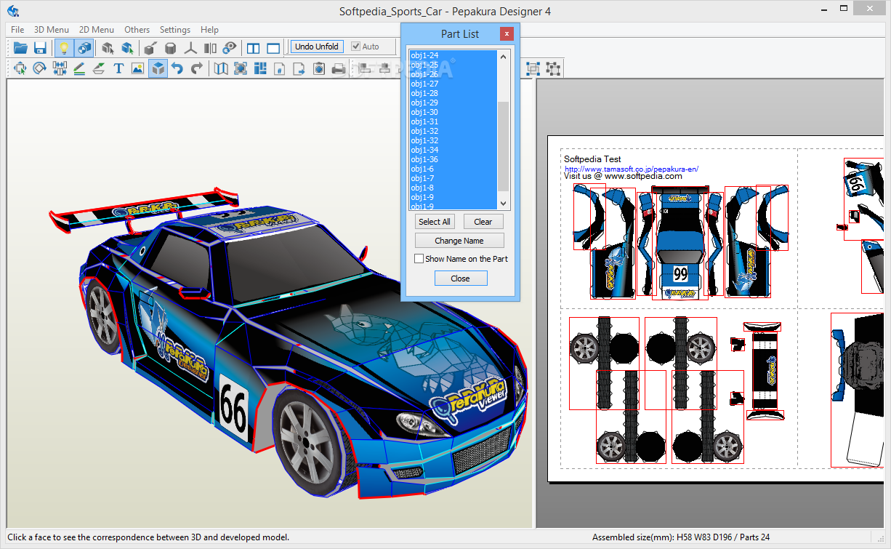Select the join/disjoin faces tool icon
This screenshot has width=891, height=549.
(x=60, y=68)
